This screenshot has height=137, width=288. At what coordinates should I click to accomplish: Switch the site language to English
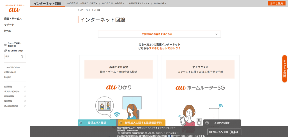tap(8, 77)
